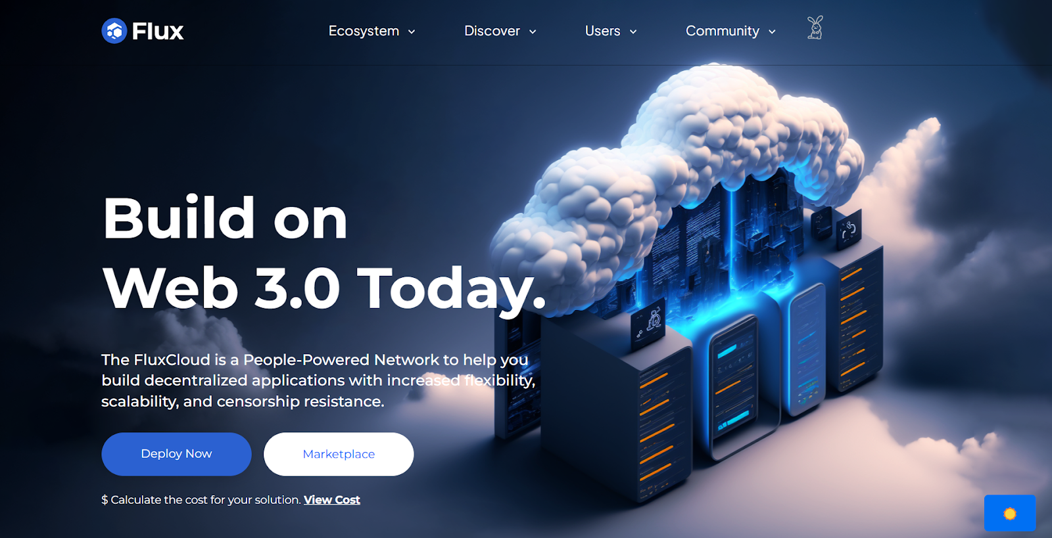
Task: Toggle the sun theme button at the bottom right
Action: (x=1010, y=513)
